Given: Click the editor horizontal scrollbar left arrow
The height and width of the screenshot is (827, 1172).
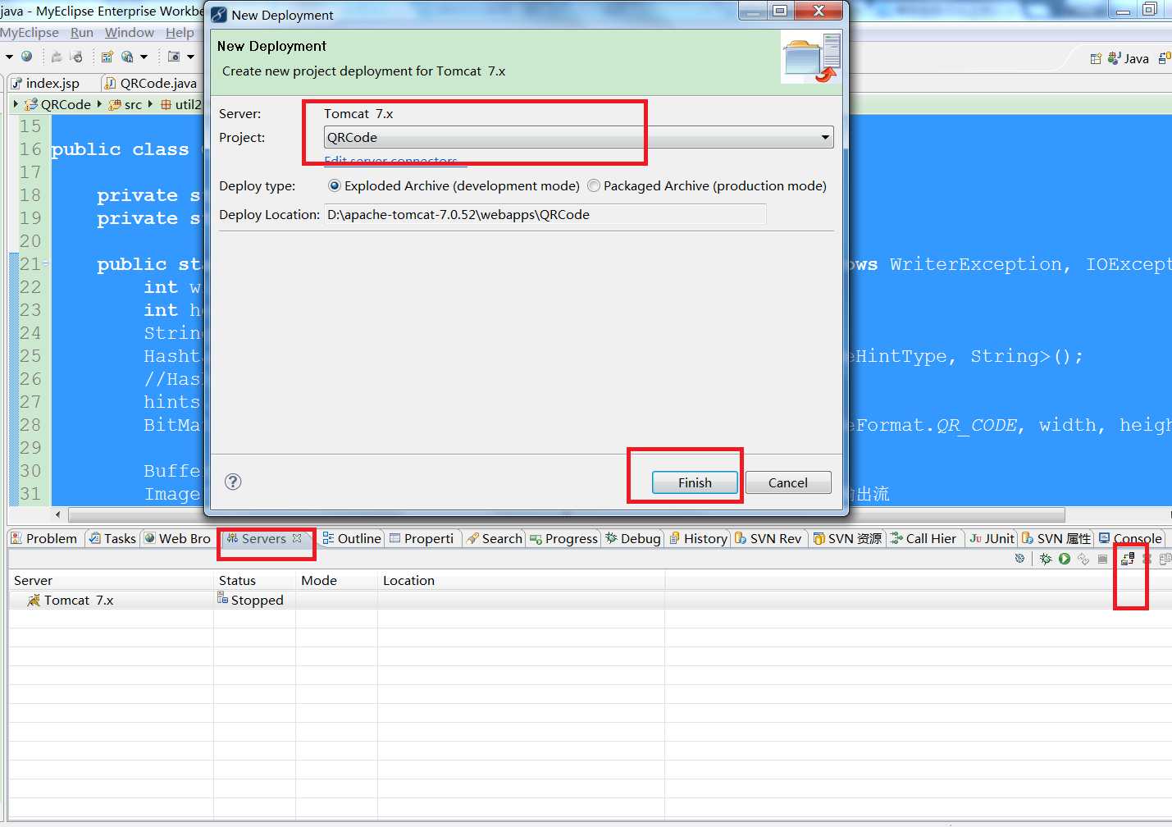Looking at the screenshot, I should pyautogui.click(x=57, y=515).
